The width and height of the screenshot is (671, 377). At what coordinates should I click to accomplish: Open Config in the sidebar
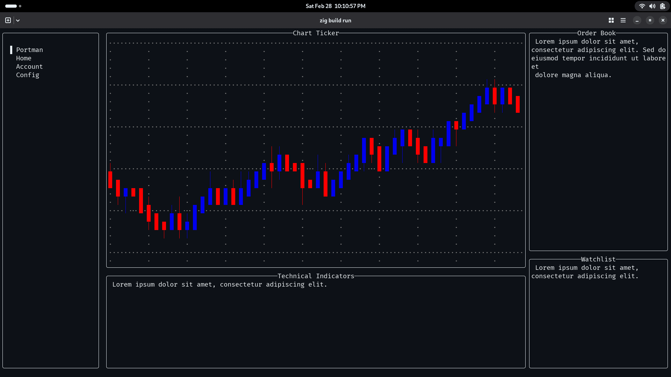pyautogui.click(x=28, y=75)
